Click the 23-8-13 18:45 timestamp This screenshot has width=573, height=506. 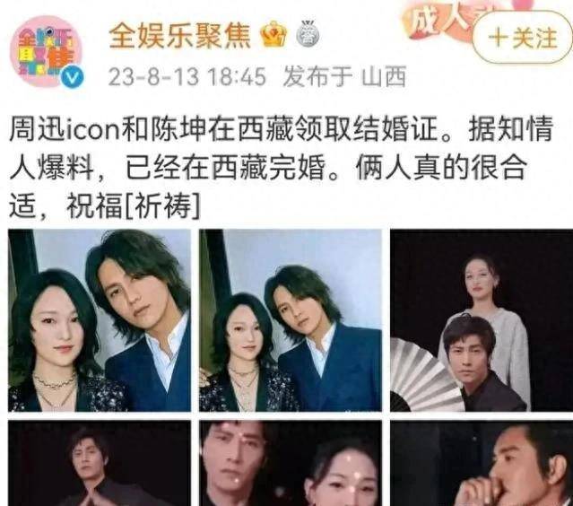[187, 77]
